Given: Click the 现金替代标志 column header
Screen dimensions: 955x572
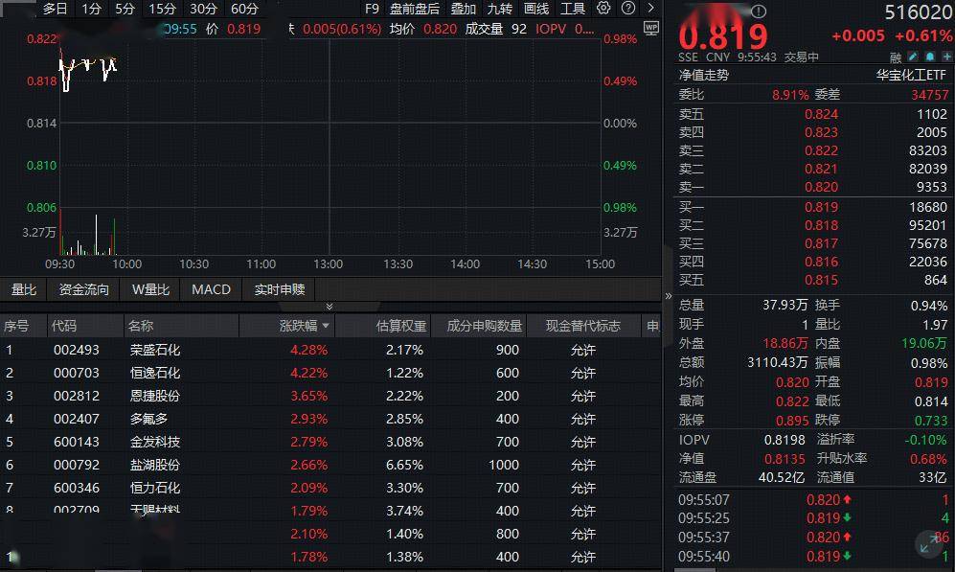Looking at the screenshot, I should pos(583,326).
